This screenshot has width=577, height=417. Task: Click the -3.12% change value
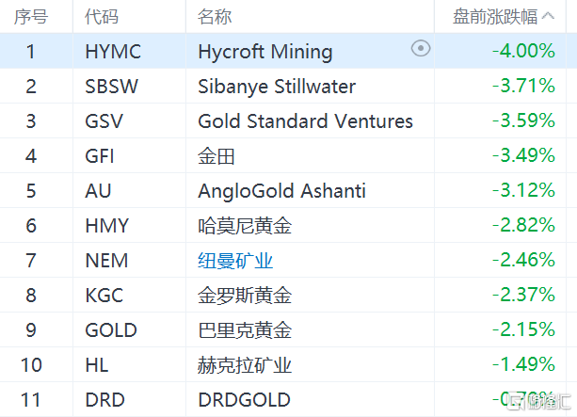click(523, 190)
